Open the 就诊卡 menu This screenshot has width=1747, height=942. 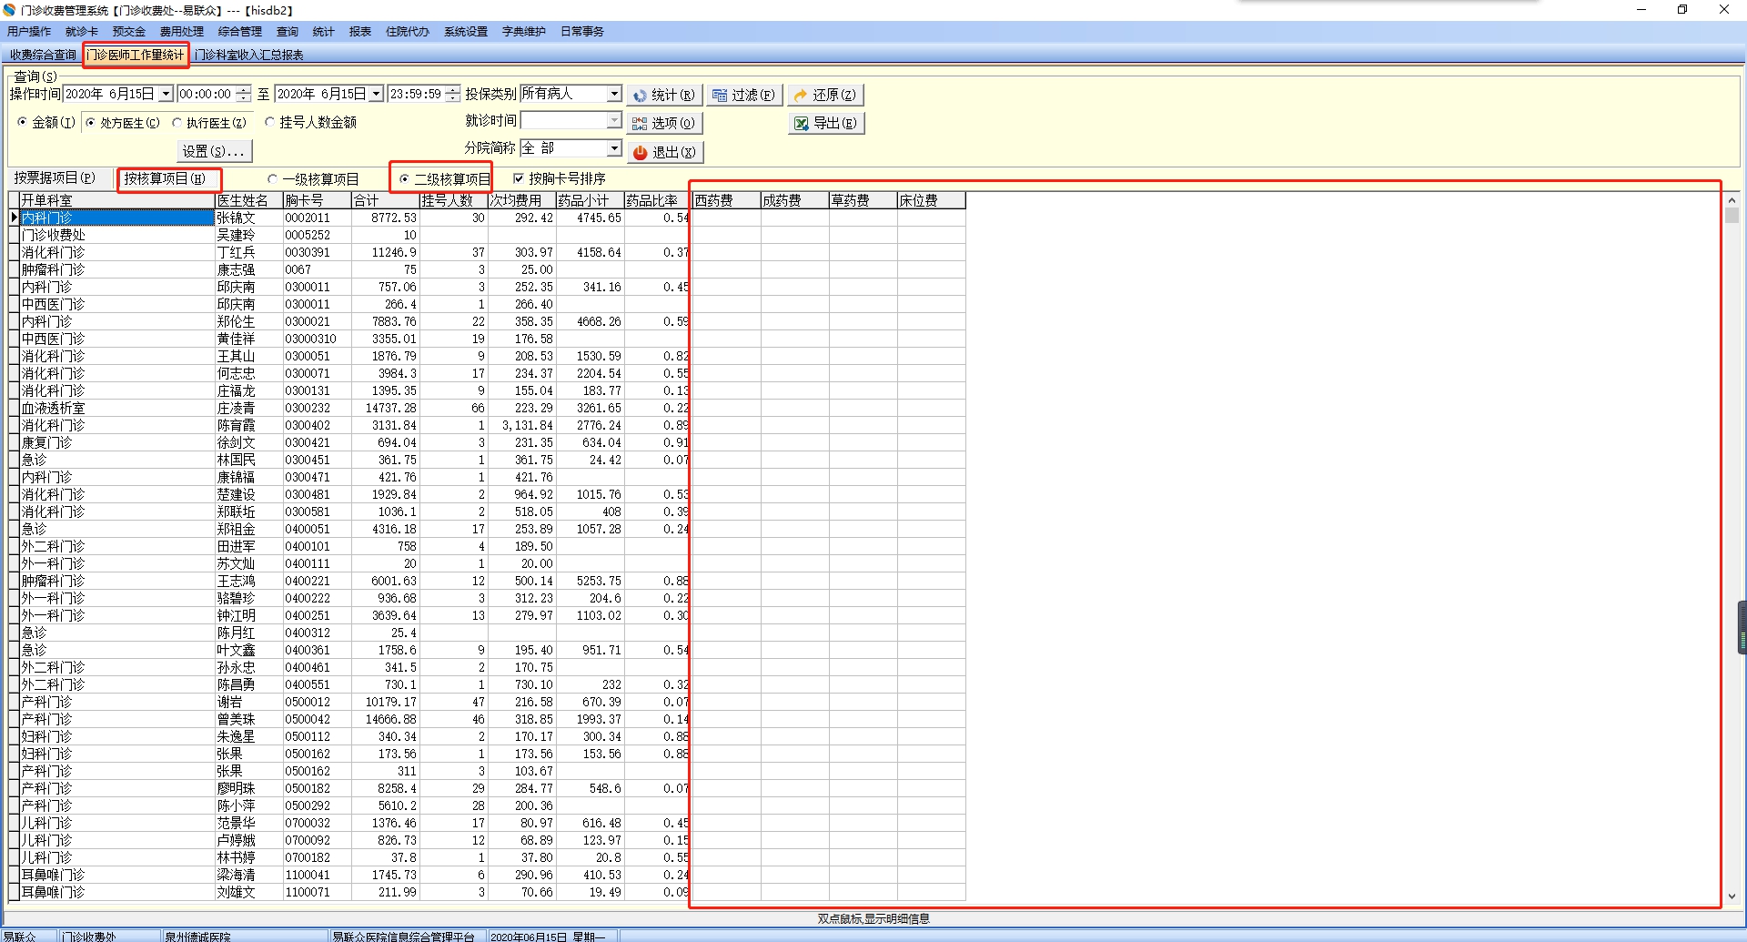82,31
